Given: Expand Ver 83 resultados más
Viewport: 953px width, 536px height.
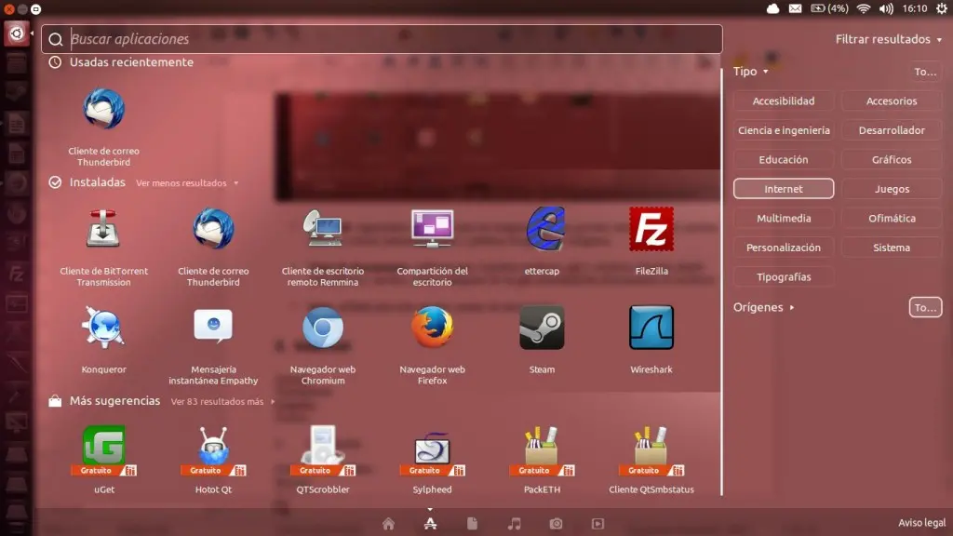Looking at the screenshot, I should (x=222, y=402).
